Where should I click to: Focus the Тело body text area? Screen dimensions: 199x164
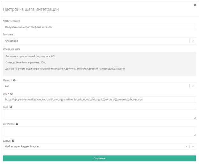tap(99, 114)
